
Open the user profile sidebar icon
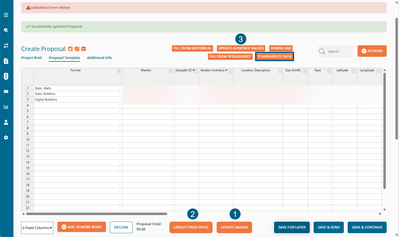coord(6,122)
